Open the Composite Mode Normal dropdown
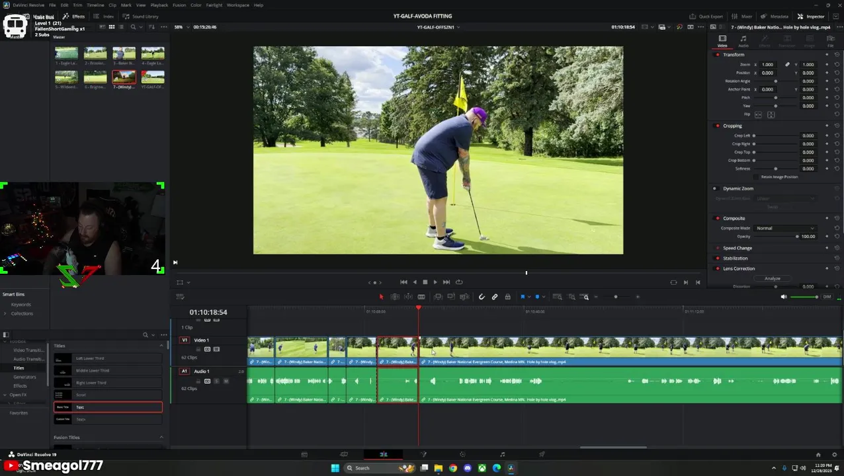844x476 pixels. 785,228
